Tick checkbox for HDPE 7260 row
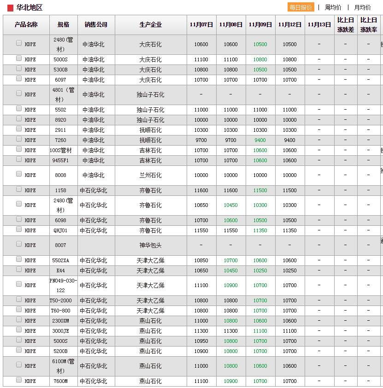Screen dimensions: 383x388 pos(19,139)
